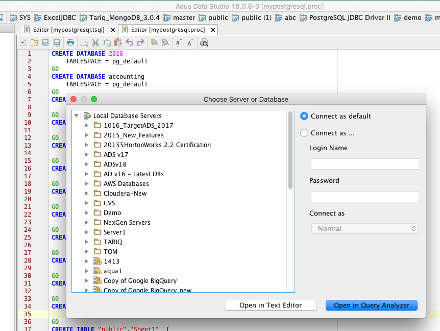440x331 pixels.
Task: Select the Connect as ... radio button
Action: (x=304, y=133)
